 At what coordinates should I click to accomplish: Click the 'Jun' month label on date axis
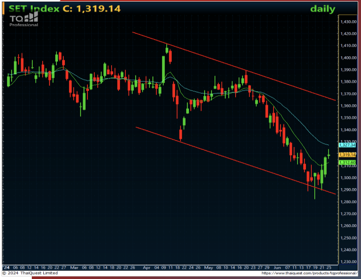point(277,268)
